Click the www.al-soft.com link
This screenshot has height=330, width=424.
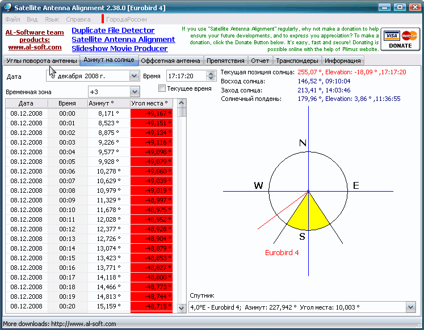click(35, 47)
